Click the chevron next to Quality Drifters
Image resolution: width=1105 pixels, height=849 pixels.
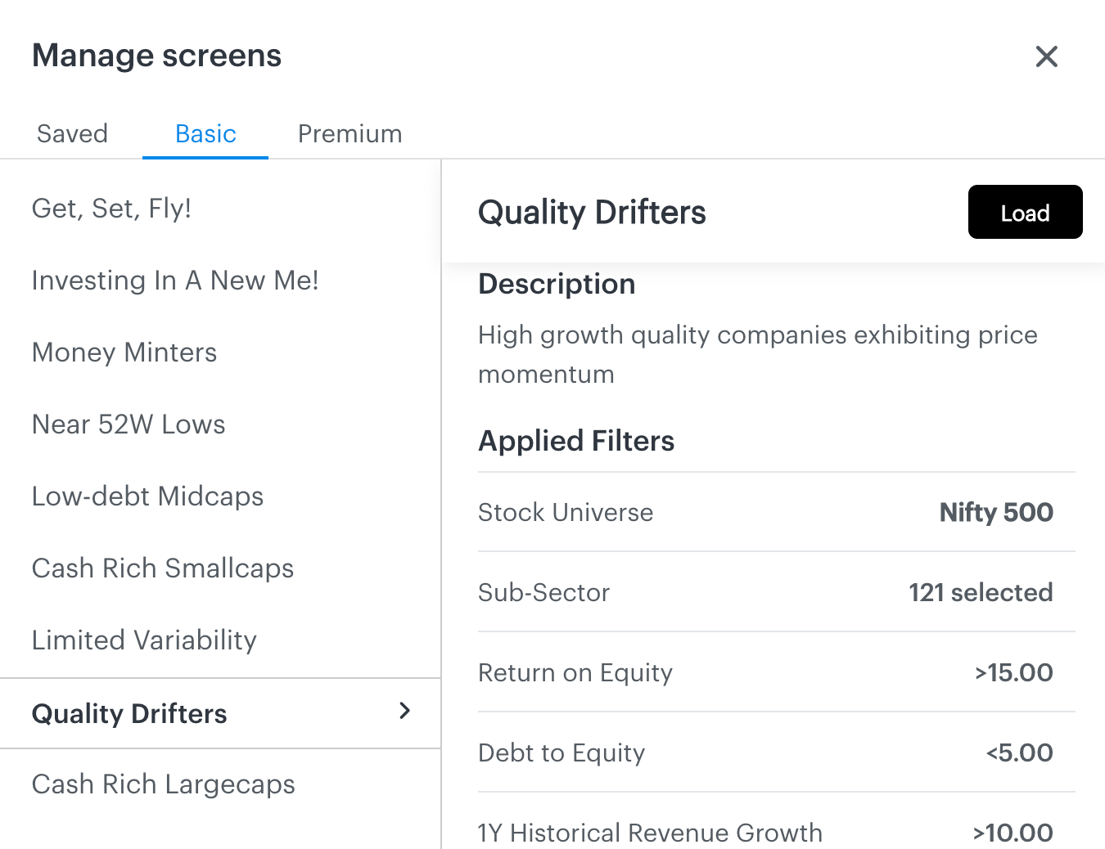(x=404, y=711)
